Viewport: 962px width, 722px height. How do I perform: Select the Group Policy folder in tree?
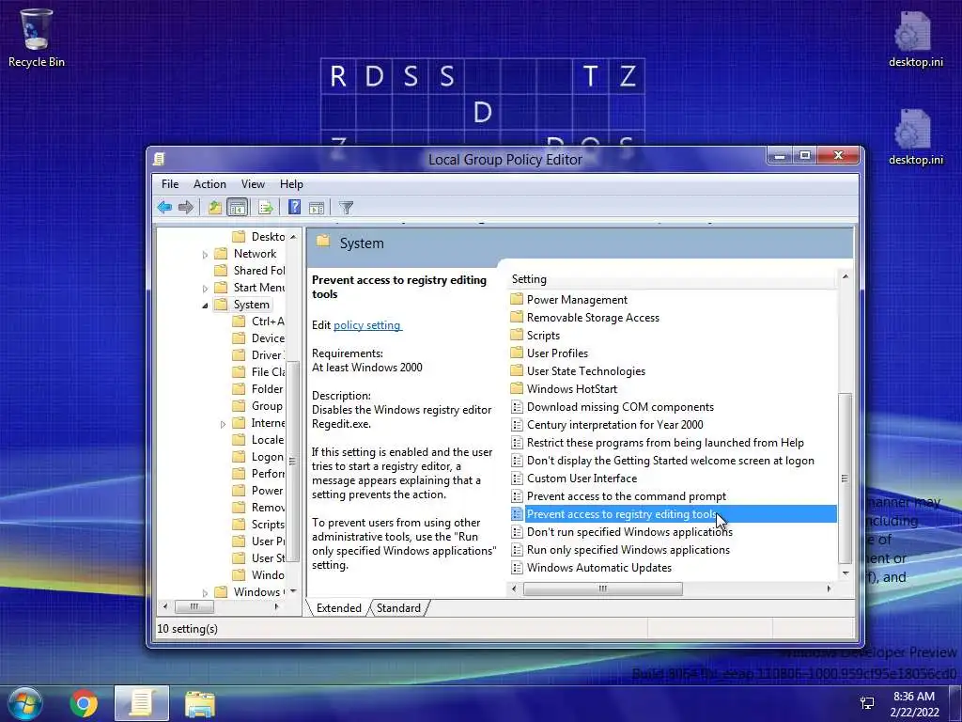[258, 406]
